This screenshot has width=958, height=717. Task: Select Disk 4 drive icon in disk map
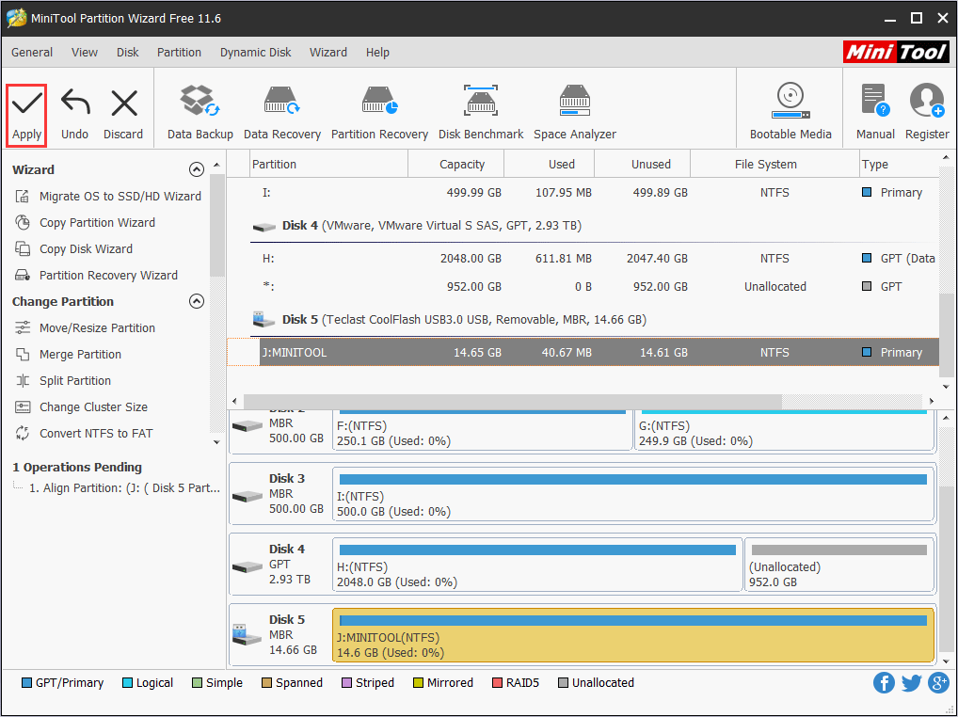[x=247, y=566]
